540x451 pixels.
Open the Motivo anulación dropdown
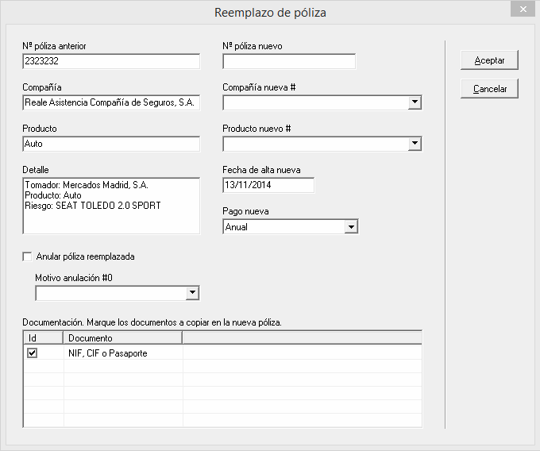(x=192, y=293)
